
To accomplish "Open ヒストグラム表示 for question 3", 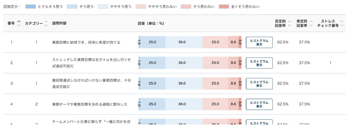I will click(259, 84).
